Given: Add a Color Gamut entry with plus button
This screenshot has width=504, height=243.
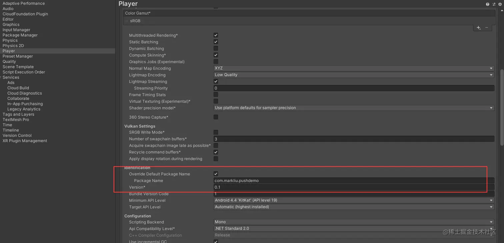Looking at the screenshot, I should [478, 28].
